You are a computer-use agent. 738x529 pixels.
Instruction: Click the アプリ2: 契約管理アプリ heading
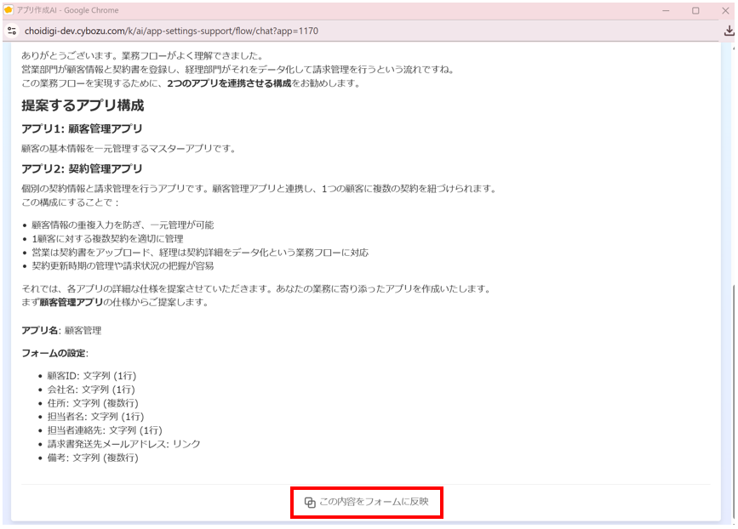[82, 168]
